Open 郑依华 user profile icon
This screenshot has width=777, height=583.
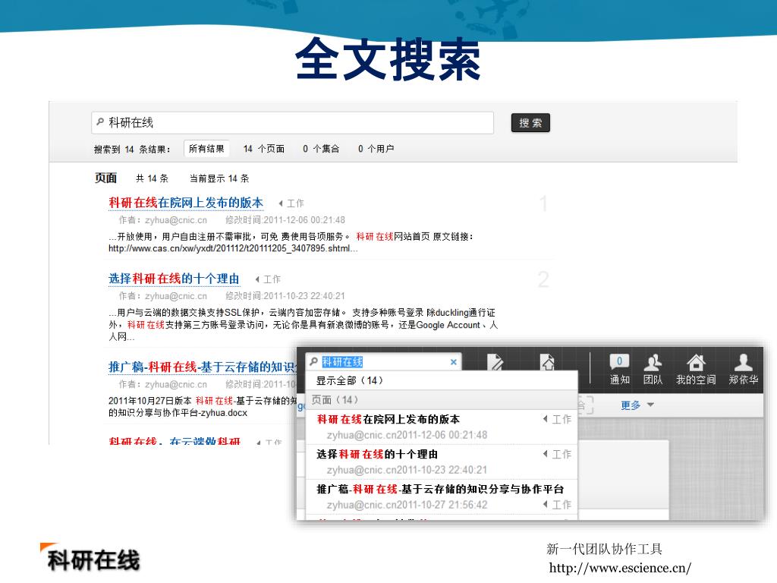(744, 370)
